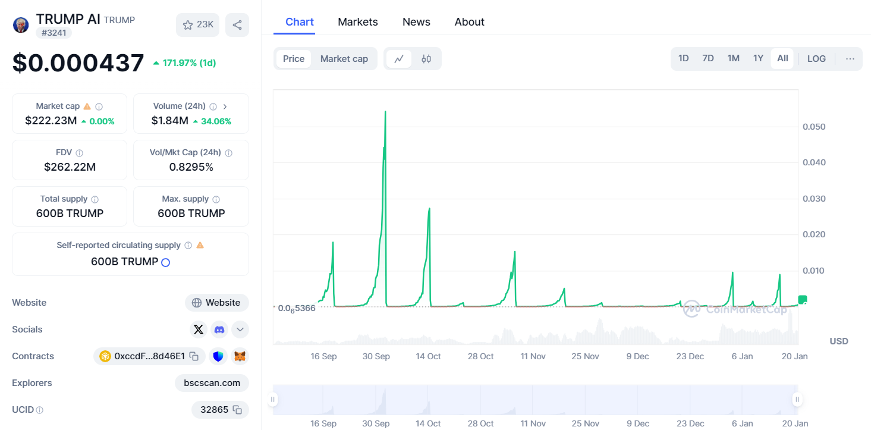Expand more socials chevron
Viewport: 871px width, 430px height.
click(240, 329)
